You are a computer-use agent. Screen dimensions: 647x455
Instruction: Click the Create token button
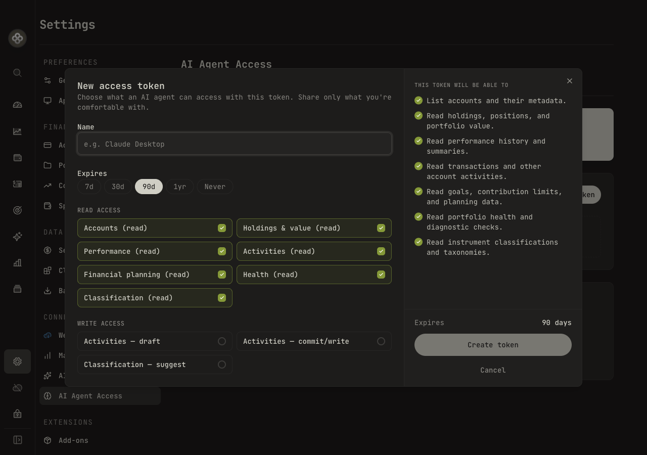pyautogui.click(x=493, y=345)
